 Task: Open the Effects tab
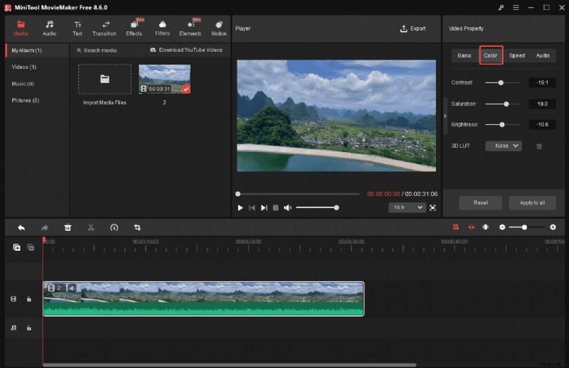[x=134, y=28]
